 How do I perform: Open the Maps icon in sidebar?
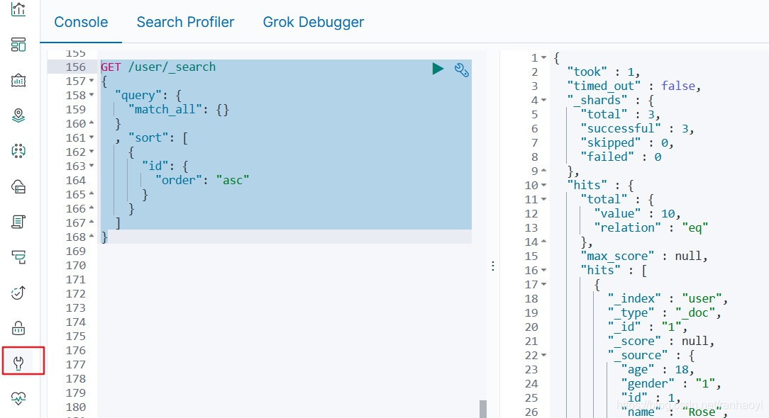(x=18, y=115)
